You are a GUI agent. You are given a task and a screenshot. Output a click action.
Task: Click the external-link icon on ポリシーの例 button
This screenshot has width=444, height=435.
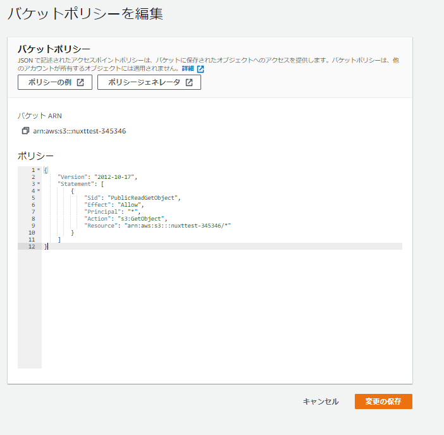click(80, 82)
